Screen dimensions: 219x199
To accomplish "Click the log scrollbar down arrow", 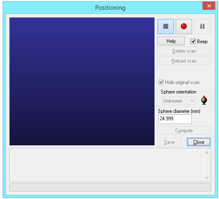I will coord(207,178).
